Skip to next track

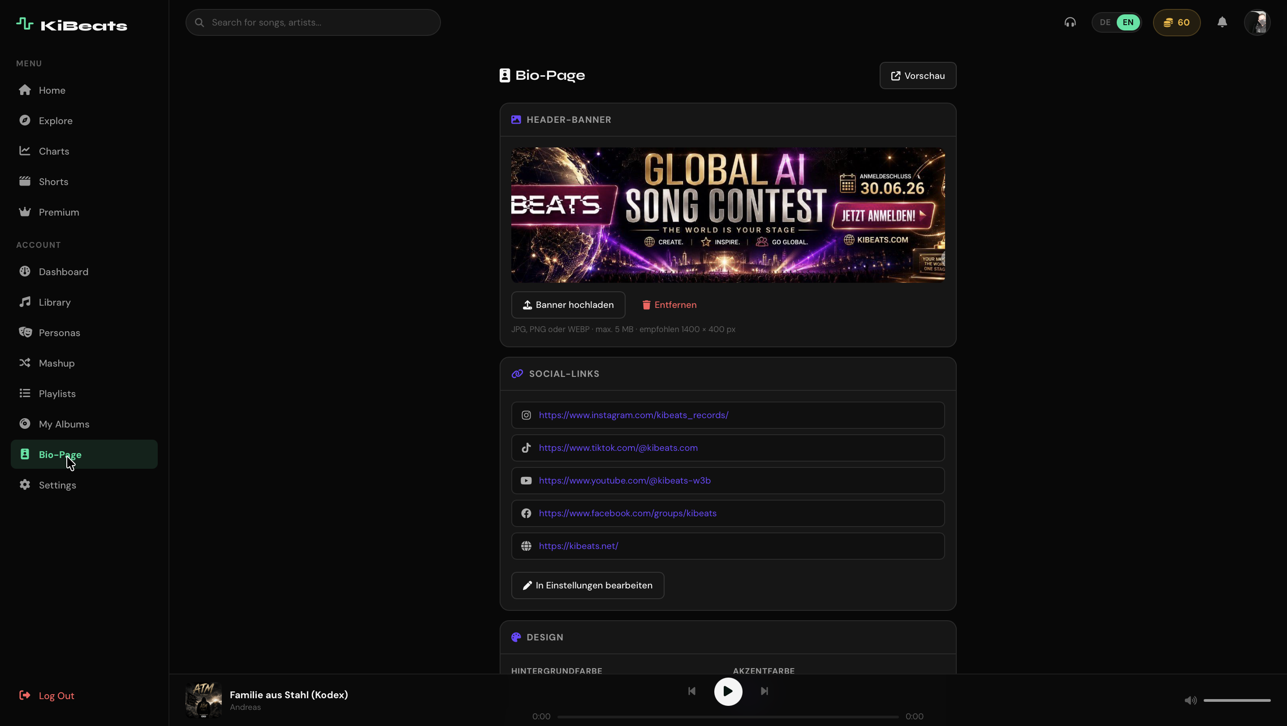point(764,691)
